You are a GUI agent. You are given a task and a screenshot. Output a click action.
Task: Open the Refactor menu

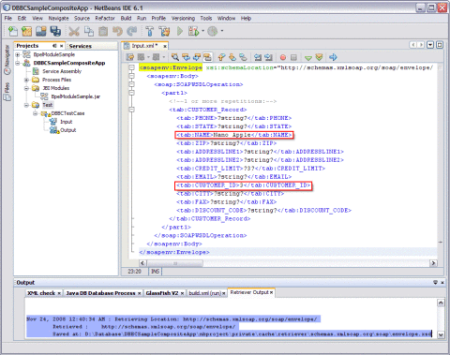coord(105,18)
